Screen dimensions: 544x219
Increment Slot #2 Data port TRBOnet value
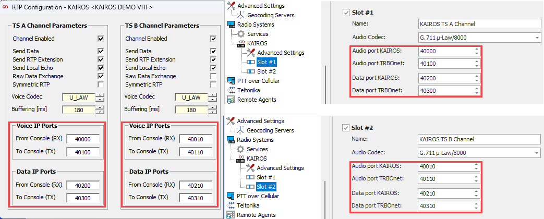[476, 203]
